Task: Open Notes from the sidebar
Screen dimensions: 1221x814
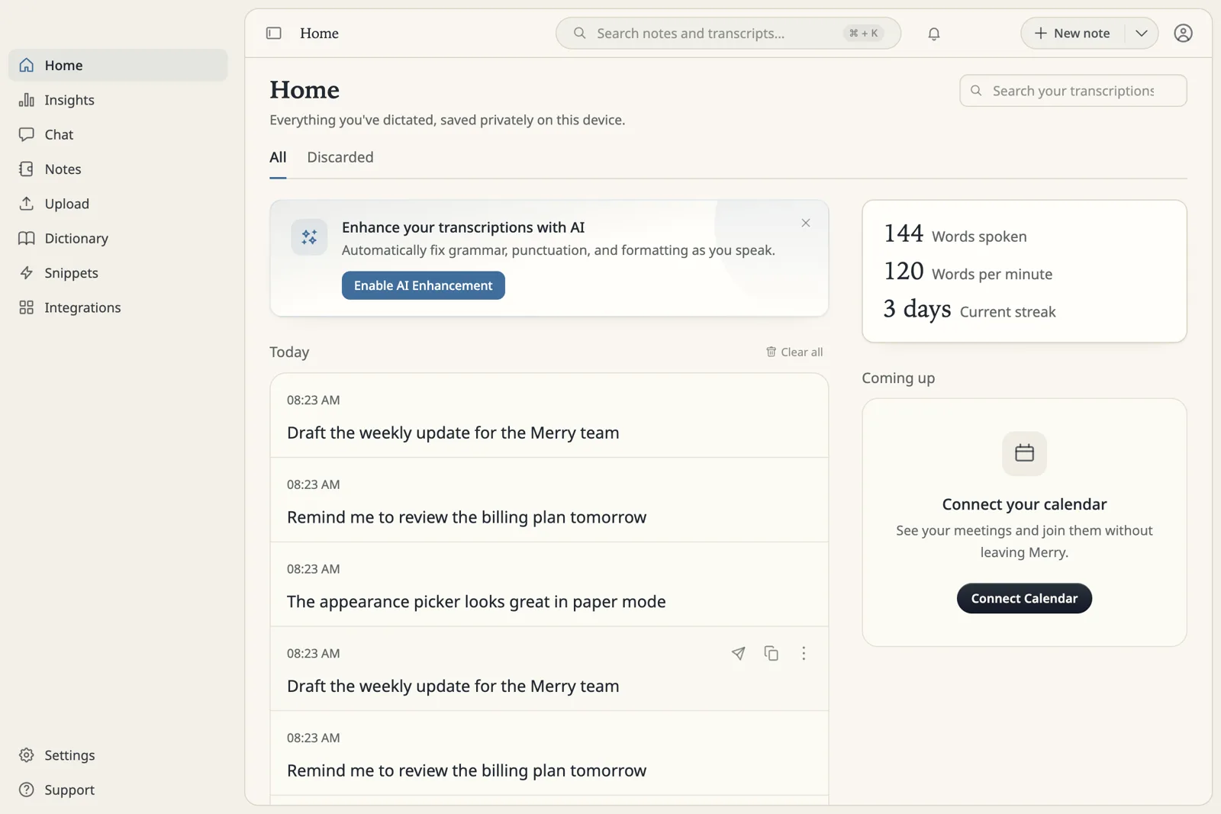Action: pyautogui.click(x=118, y=169)
